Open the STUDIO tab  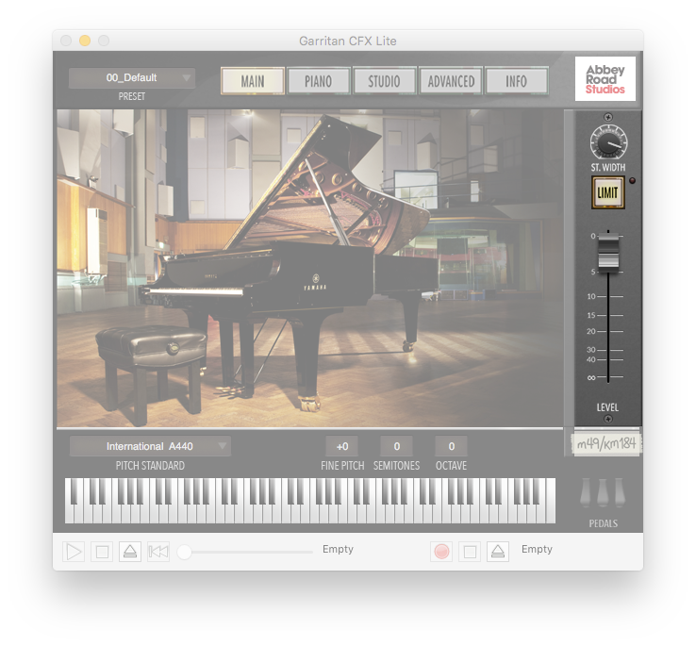point(384,81)
